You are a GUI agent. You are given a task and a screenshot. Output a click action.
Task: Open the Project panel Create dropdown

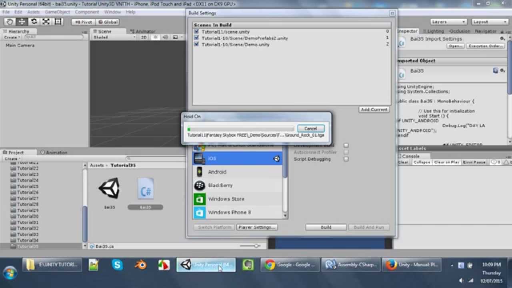12,158
